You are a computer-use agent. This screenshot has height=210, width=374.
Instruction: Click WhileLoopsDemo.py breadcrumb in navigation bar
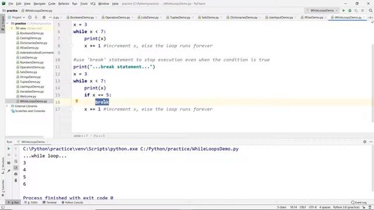(37, 10)
